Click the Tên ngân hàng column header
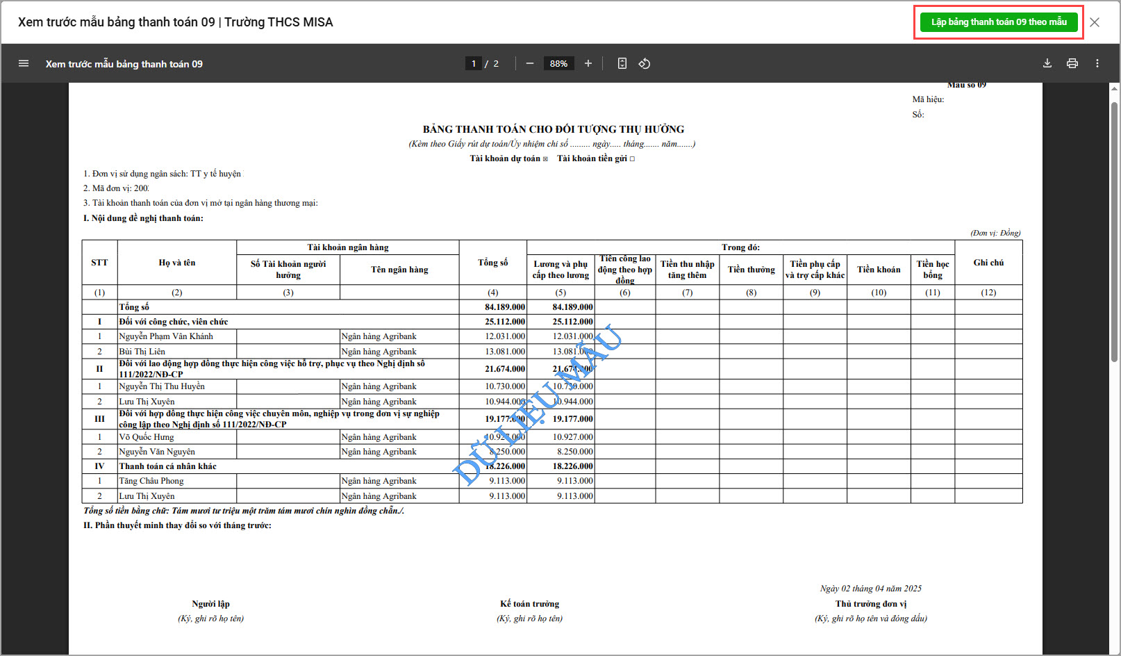Image resolution: width=1121 pixels, height=656 pixels. (399, 270)
